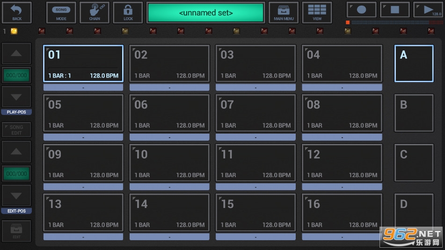Open the <unnamed set> title field
This screenshot has width=445, height=250.
coord(206,13)
